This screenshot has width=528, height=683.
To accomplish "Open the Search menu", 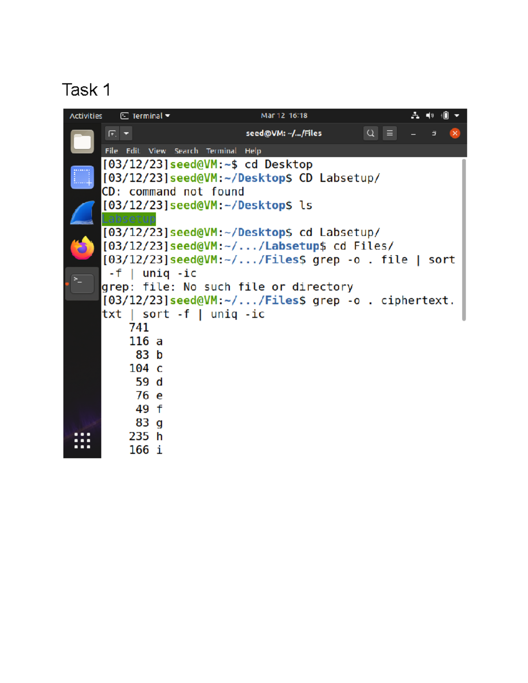I will click(186, 151).
